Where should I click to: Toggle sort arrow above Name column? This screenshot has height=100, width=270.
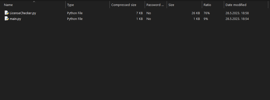(34, 2)
